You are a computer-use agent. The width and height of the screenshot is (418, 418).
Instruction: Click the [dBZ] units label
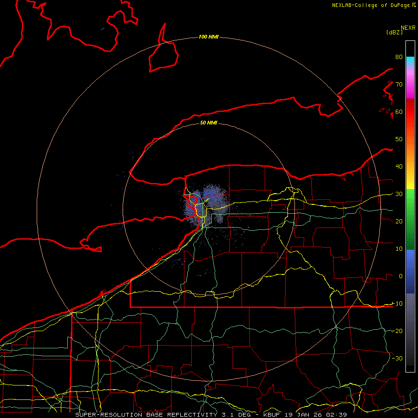point(394,32)
